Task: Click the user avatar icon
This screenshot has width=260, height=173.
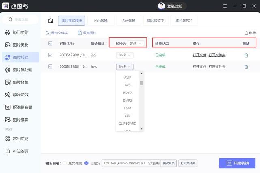Action: pos(161,6)
